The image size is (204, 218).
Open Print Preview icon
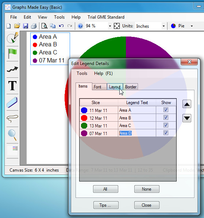[45, 26]
